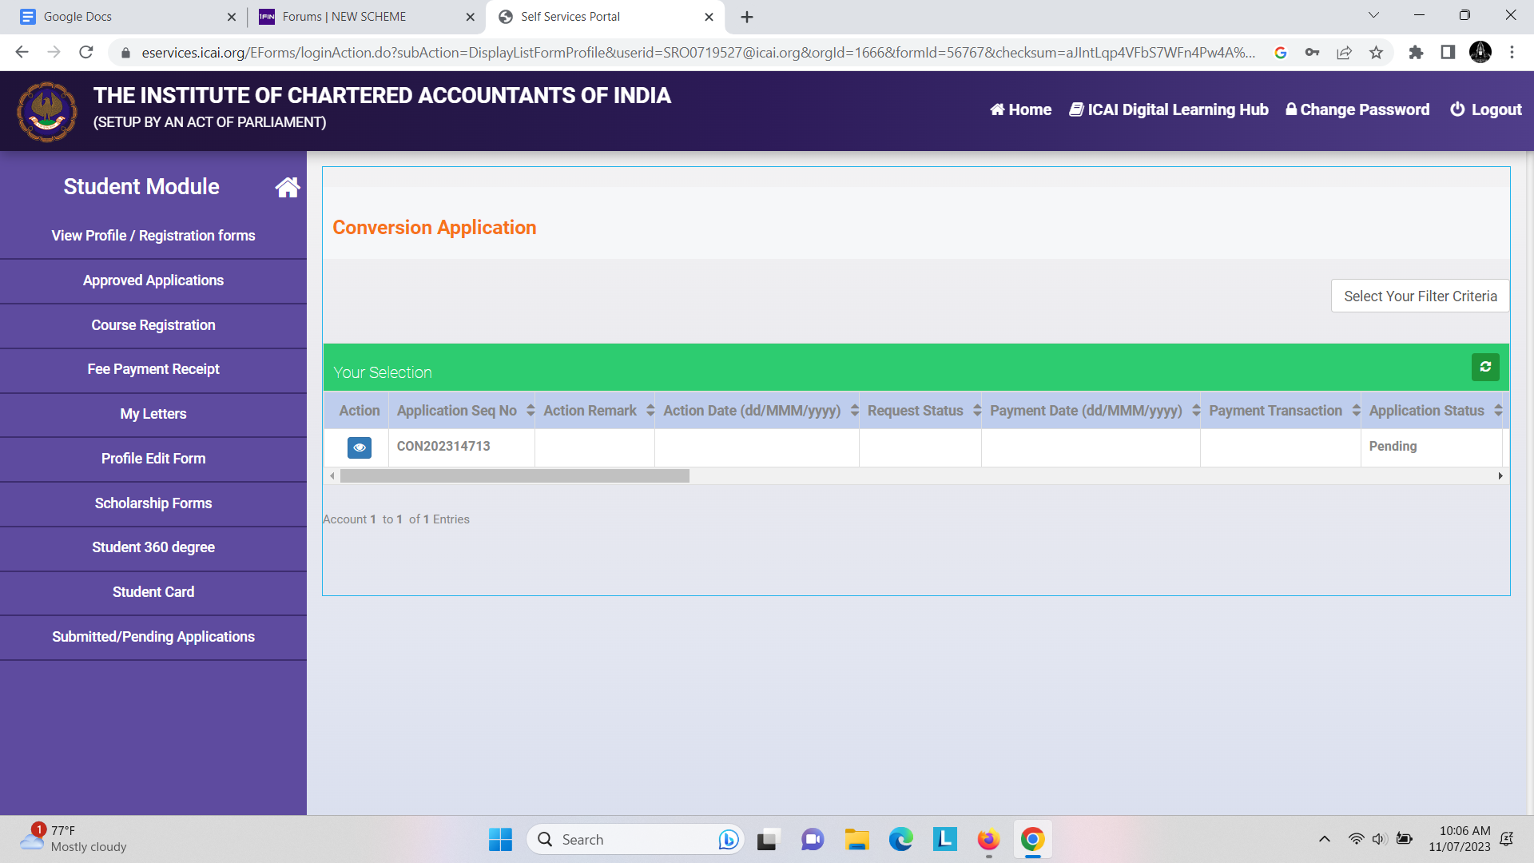
Task: Sort by Request Status column arrows
Action: coord(976,411)
